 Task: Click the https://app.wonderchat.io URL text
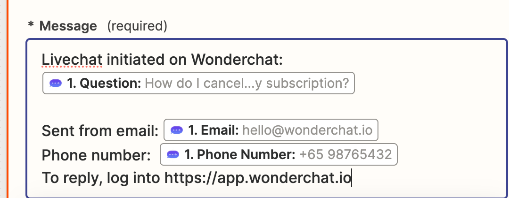click(x=257, y=178)
